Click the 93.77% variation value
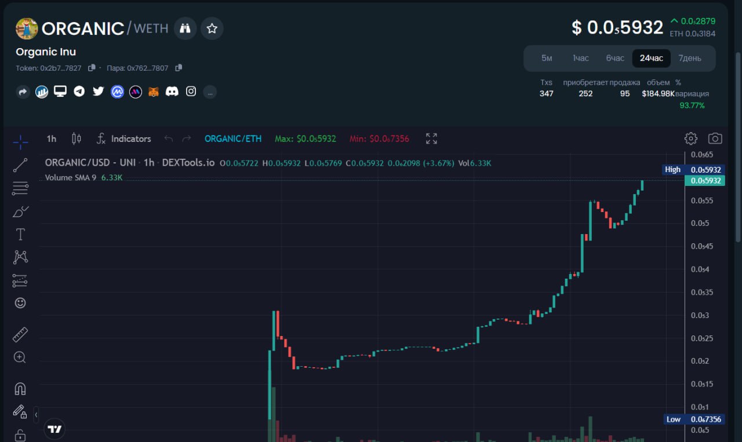 click(692, 105)
